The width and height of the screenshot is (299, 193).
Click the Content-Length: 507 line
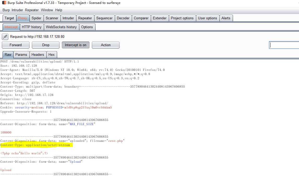(x=18, y=91)
